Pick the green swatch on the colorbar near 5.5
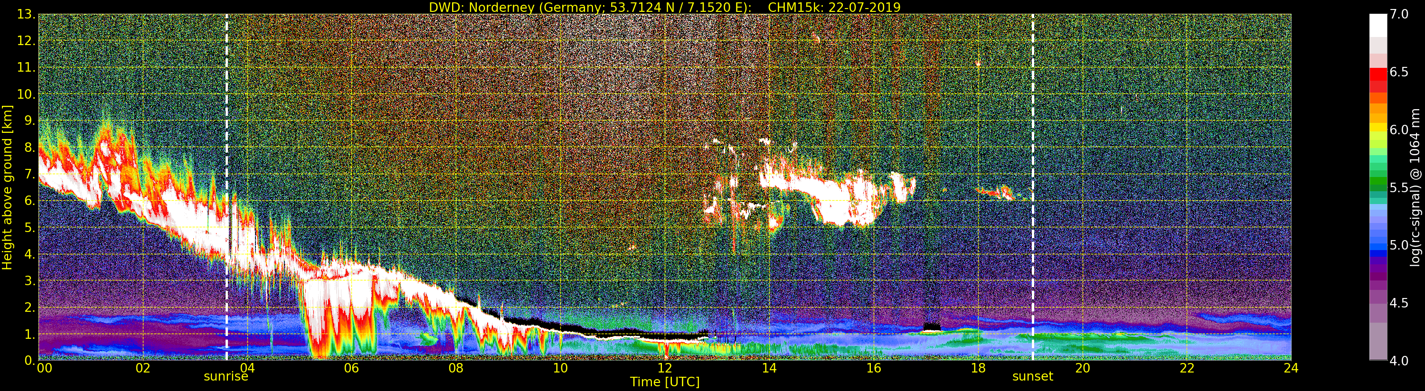Image resolution: width=1425 pixels, height=391 pixels. [1378, 182]
